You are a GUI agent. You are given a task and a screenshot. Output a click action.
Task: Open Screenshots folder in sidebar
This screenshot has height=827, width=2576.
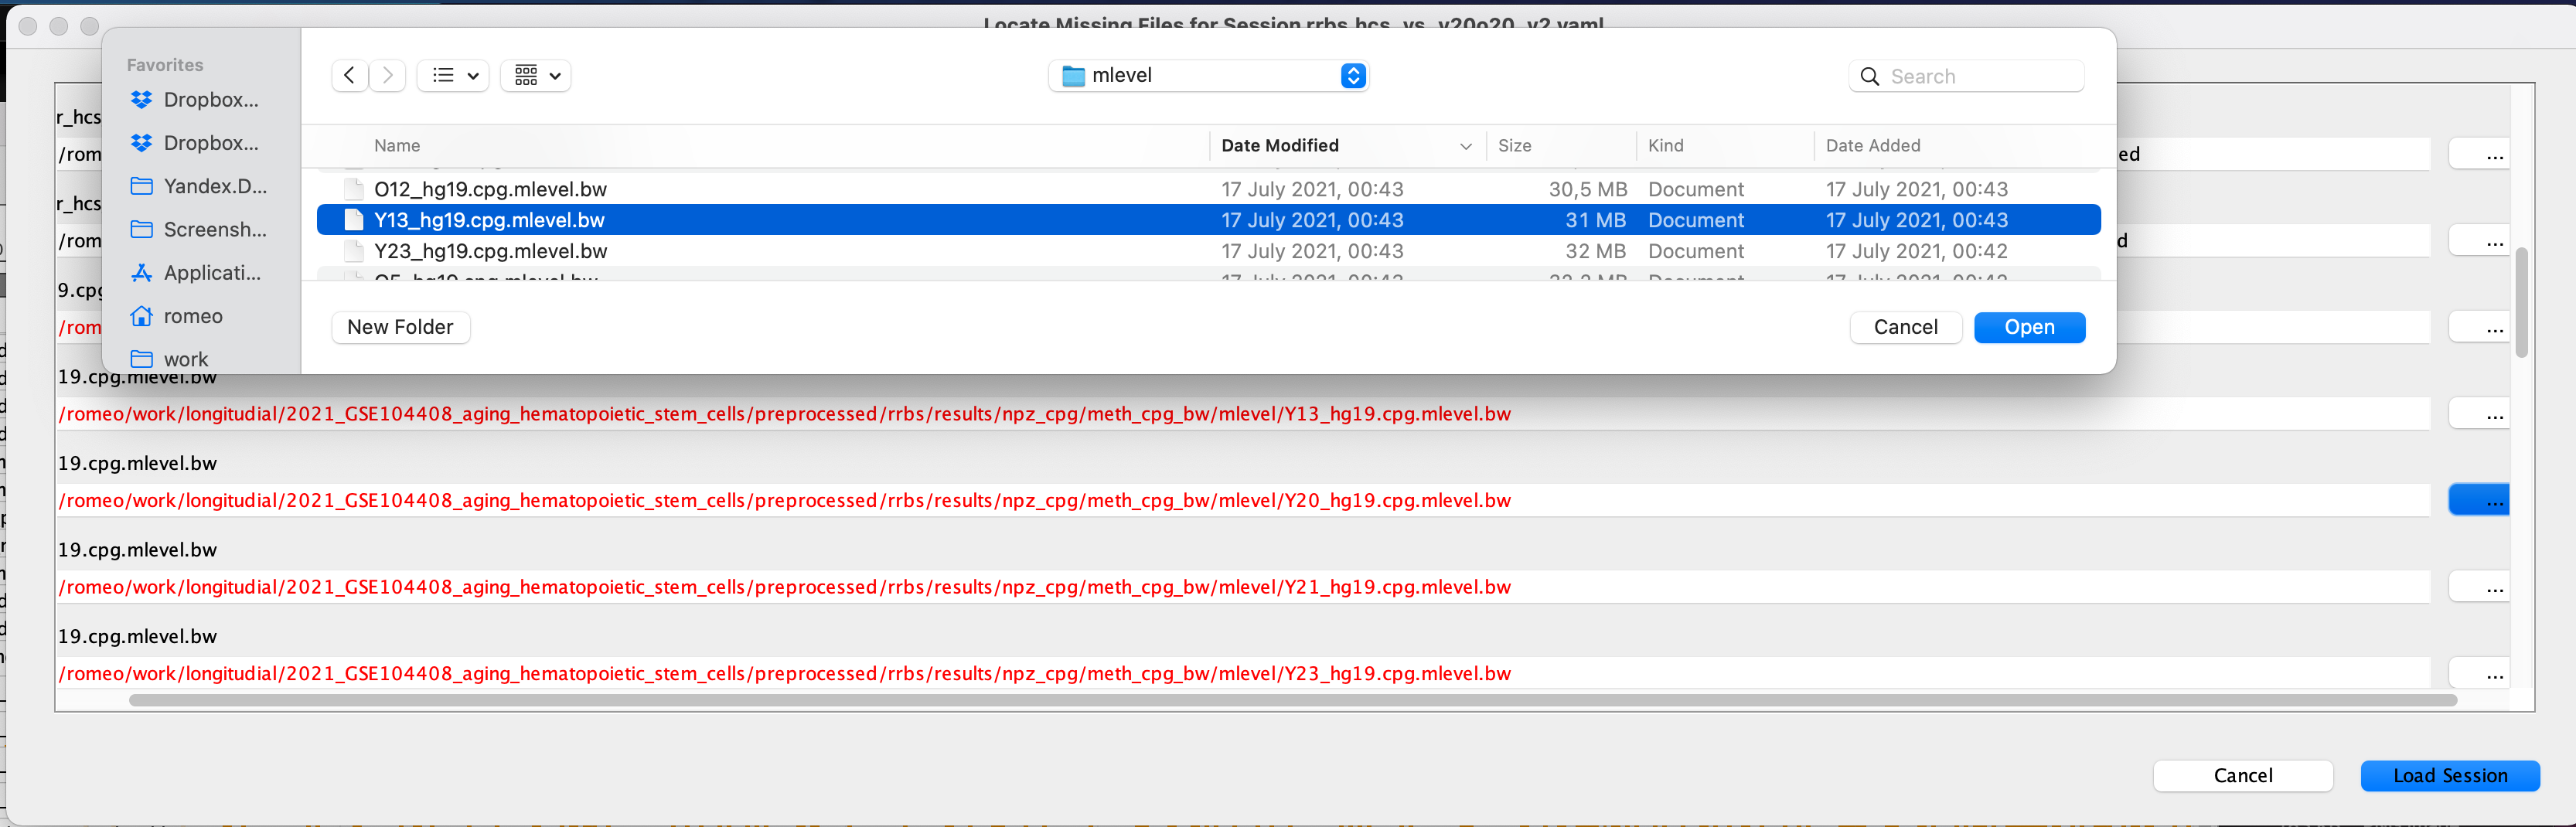tap(199, 229)
